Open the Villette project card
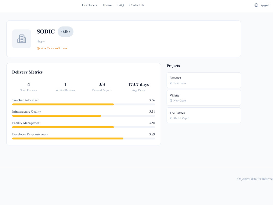The image size is (273, 205). pyautogui.click(x=204, y=98)
